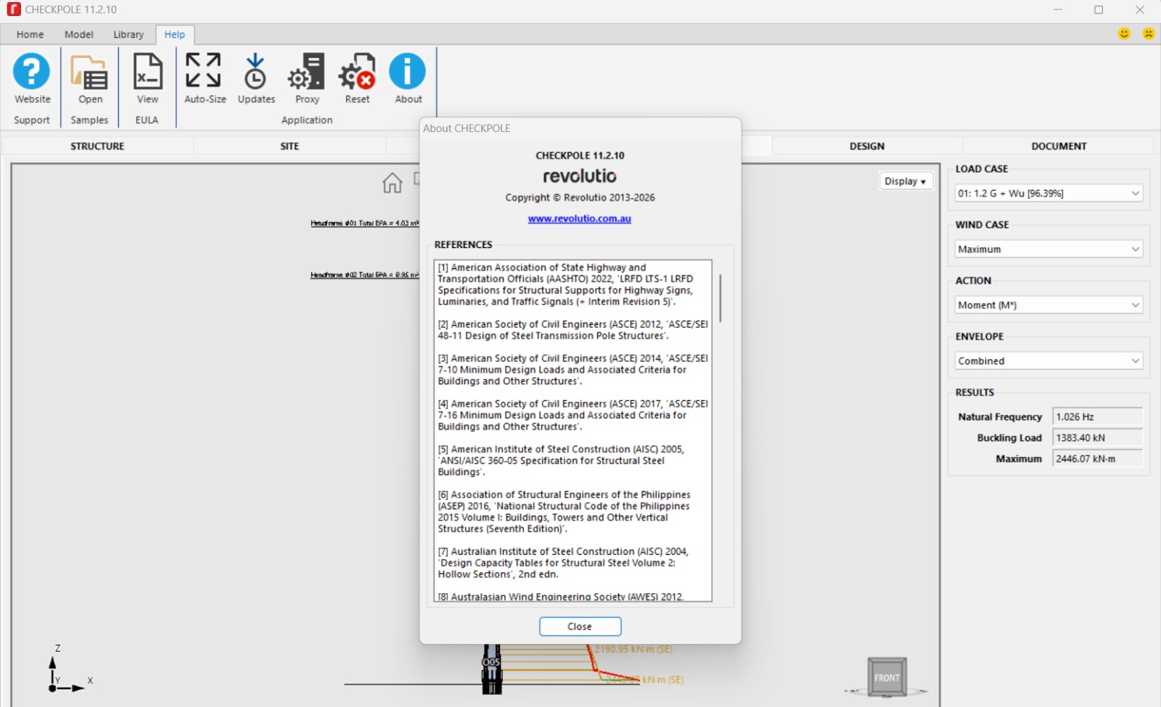This screenshot has height=707, width=1161.
Task: Expand the WIND CASE Maximum dropdown
Action: point(1049,249)
